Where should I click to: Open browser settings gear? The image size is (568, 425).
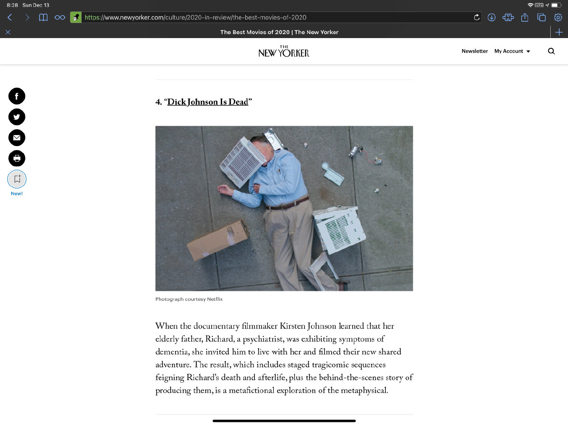click(558, 17)
